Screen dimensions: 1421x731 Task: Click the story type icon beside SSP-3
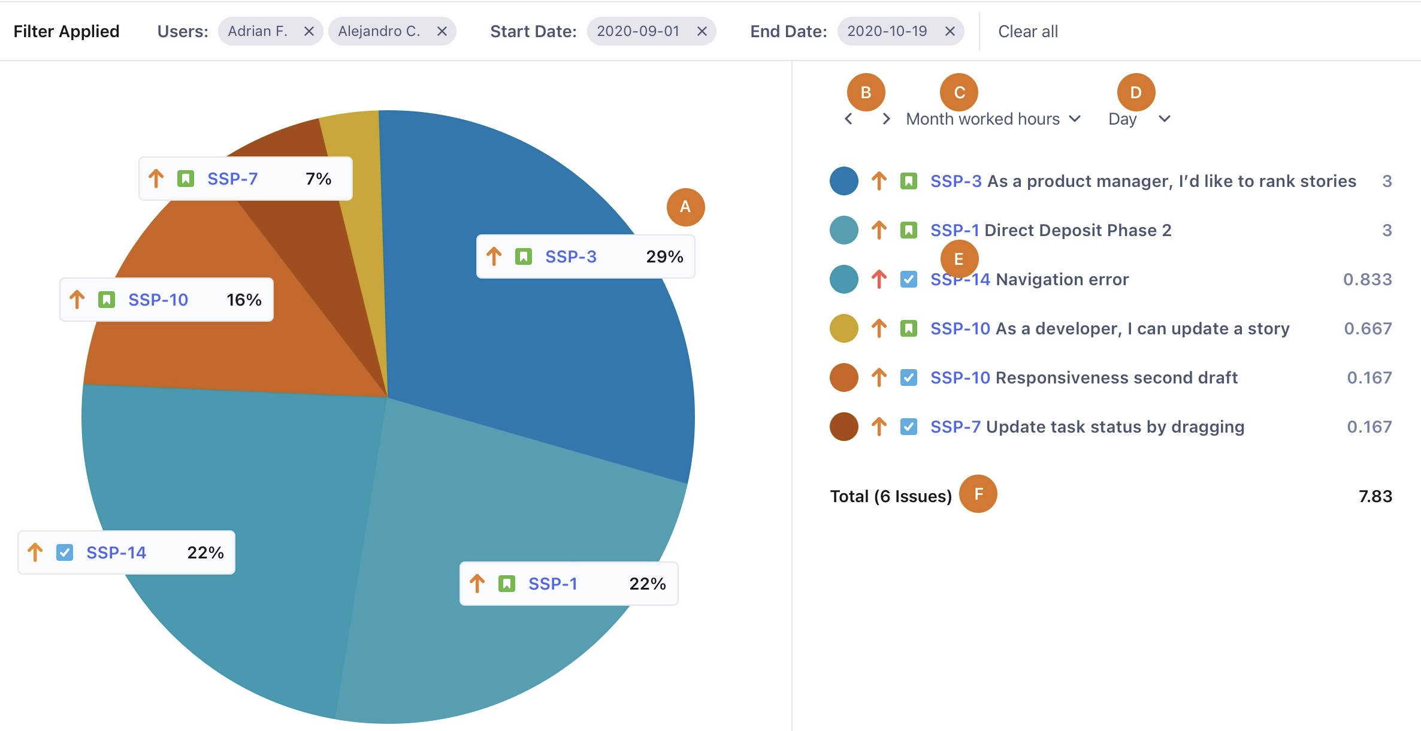click(909, 180)
